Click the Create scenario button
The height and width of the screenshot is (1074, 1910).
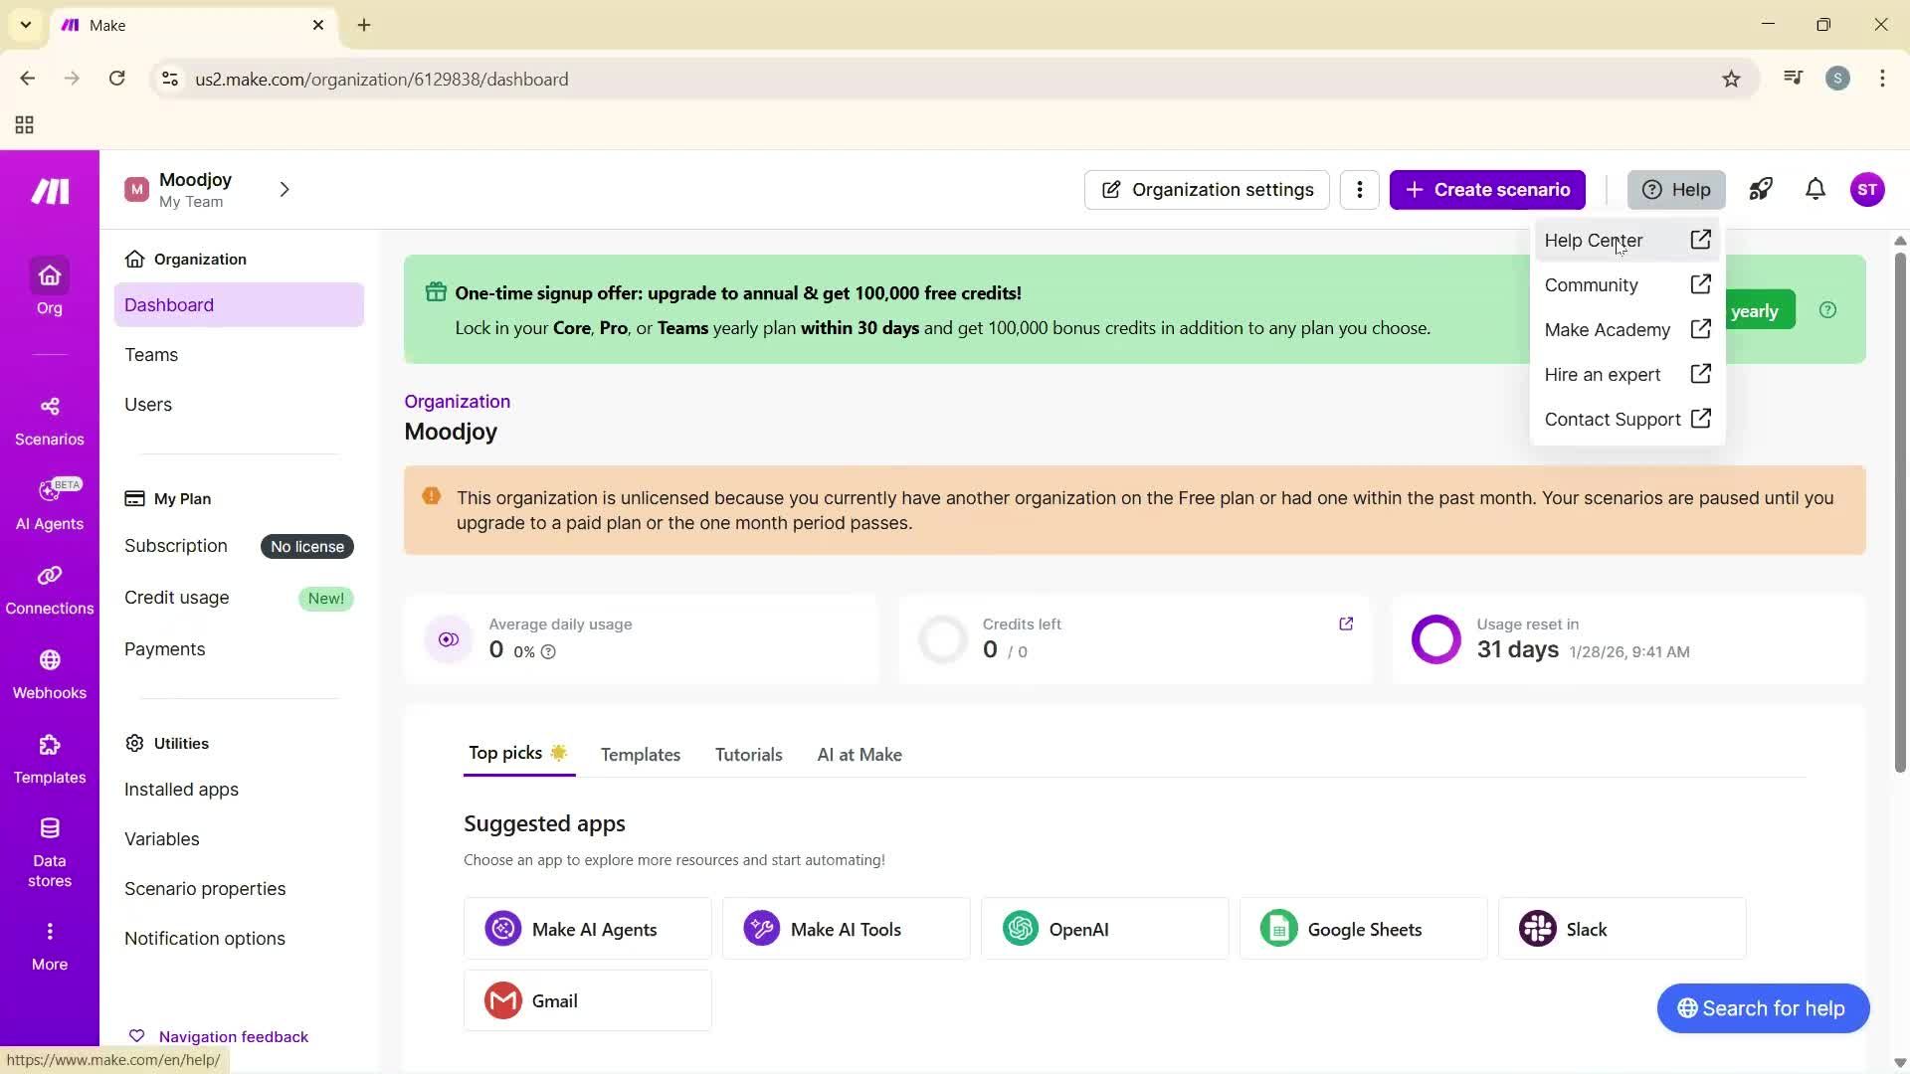tap(1487, 189)
